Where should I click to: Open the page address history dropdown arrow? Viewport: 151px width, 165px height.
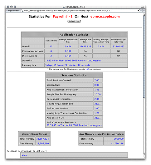pyautogui.click(x=138, y=11)
